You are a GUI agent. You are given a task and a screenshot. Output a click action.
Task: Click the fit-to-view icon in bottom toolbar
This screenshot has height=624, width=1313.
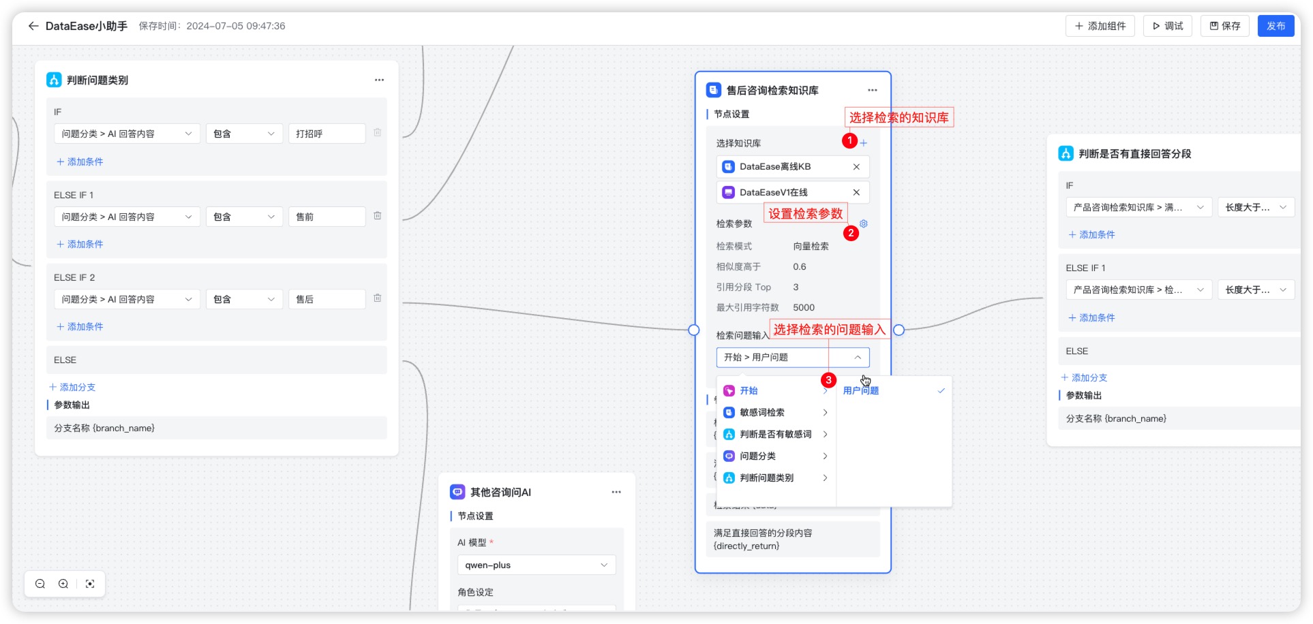(90, 584)
